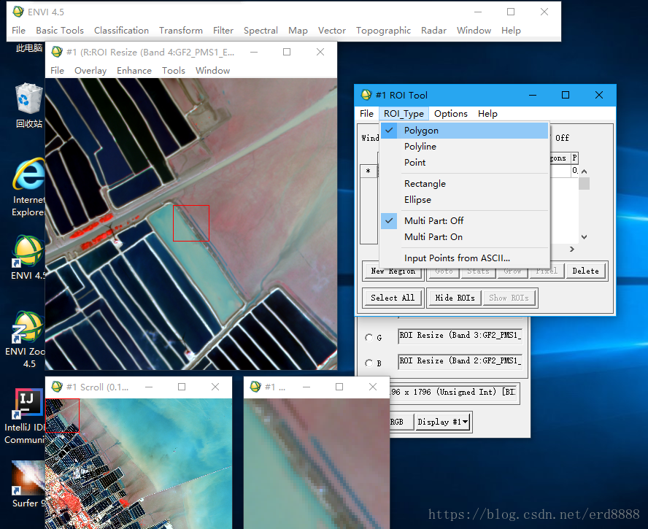The height and width of the screenshot is (529, 648).
Task: Choose Point ROI type
Action: [x=465, y=163]
